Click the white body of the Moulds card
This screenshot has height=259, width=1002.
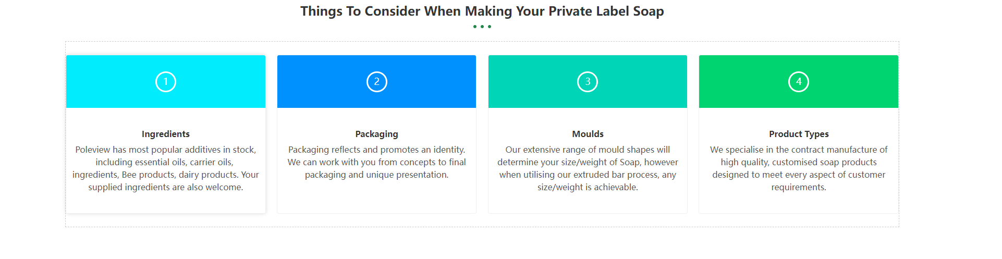point(588,203)
